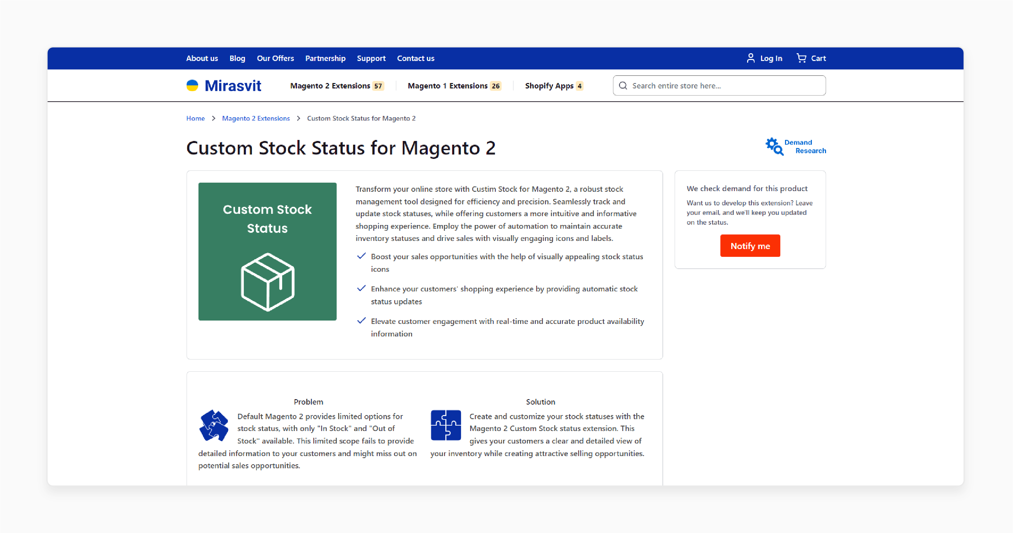Image resolution: width=1013 pixels, height=533 pixels.
Task: Open Our Offers in top bar
Action: (275, 58)
